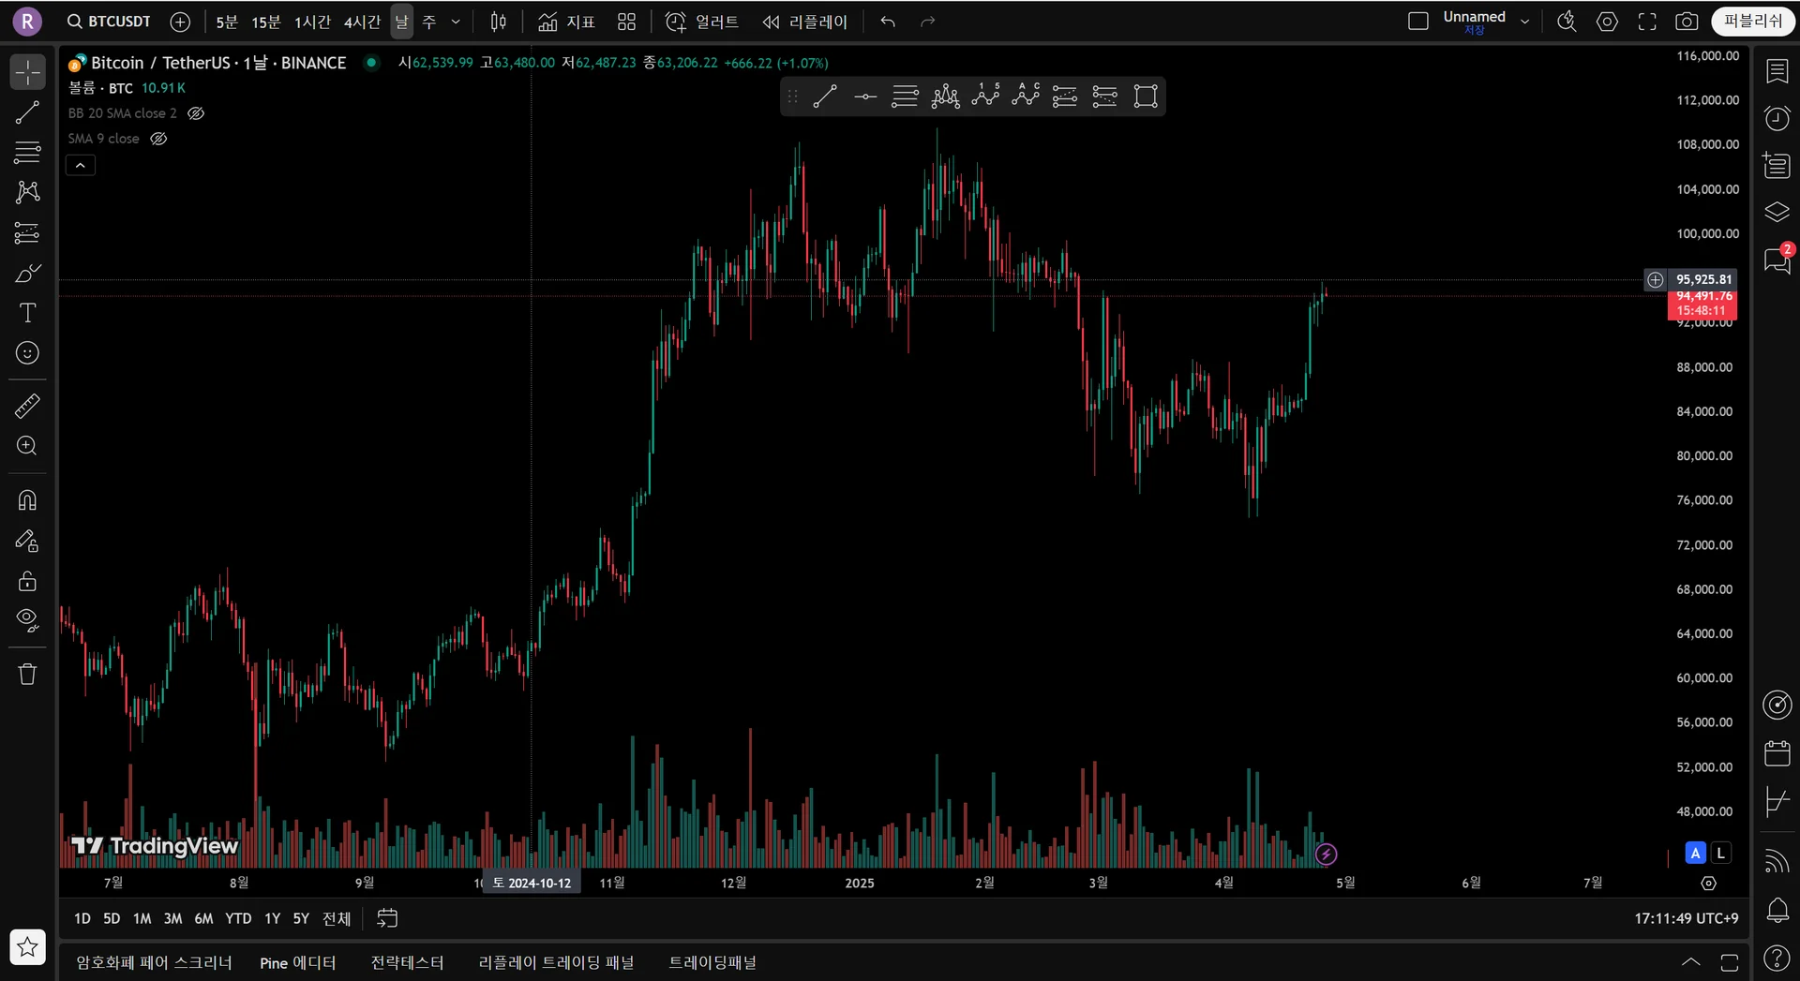Open quick search lightning icon in top bar
Image resolution: width=1800 pixels, height=981 pixels.
pyautogui.click(x=1567, y=22)
